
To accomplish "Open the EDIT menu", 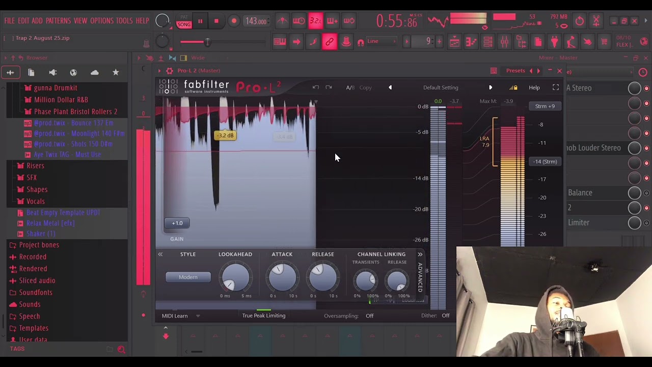I will (x=23, y=21).
